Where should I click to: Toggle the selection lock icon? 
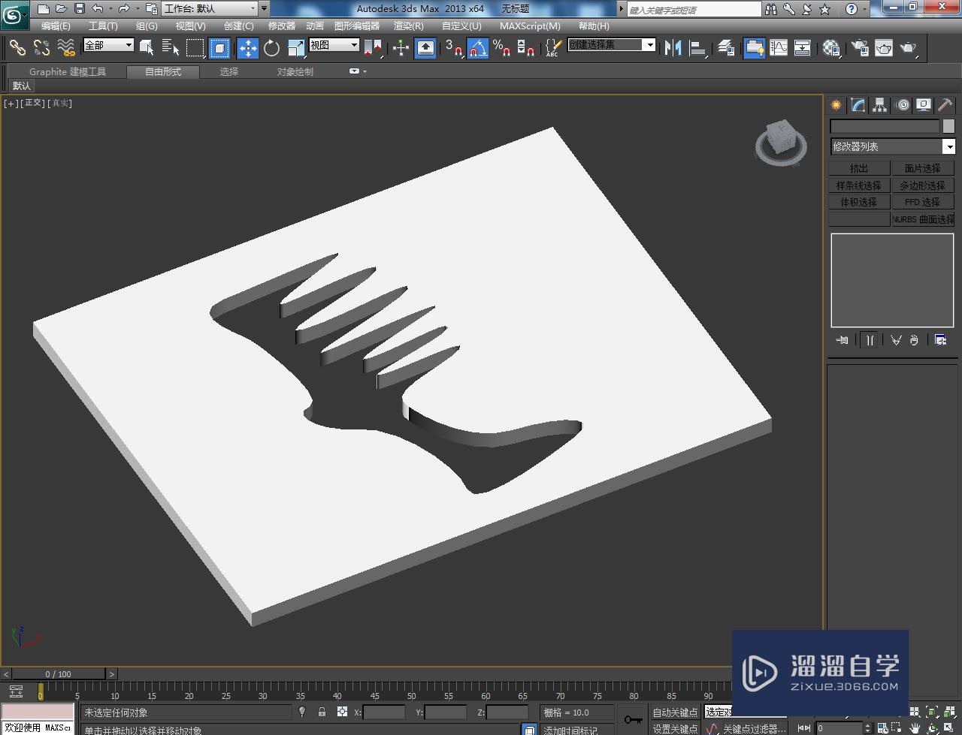[x=322, y=712]
